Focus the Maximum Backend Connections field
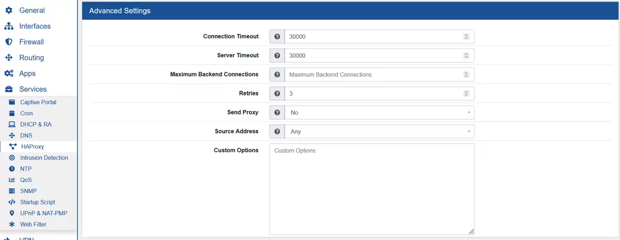Screen dimensions: 620x240 tap(372, 74)
